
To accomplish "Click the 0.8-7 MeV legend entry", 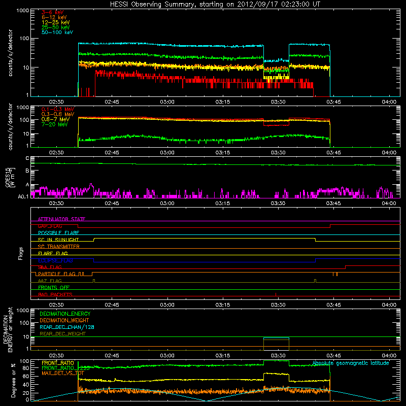I will coord(55,119).
